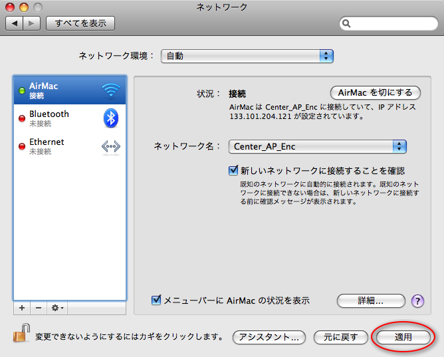Screen dimensions: 444x357
Task: Select Bluetooth in the service list
Action: pyautogui.click(x=70, y=118)
